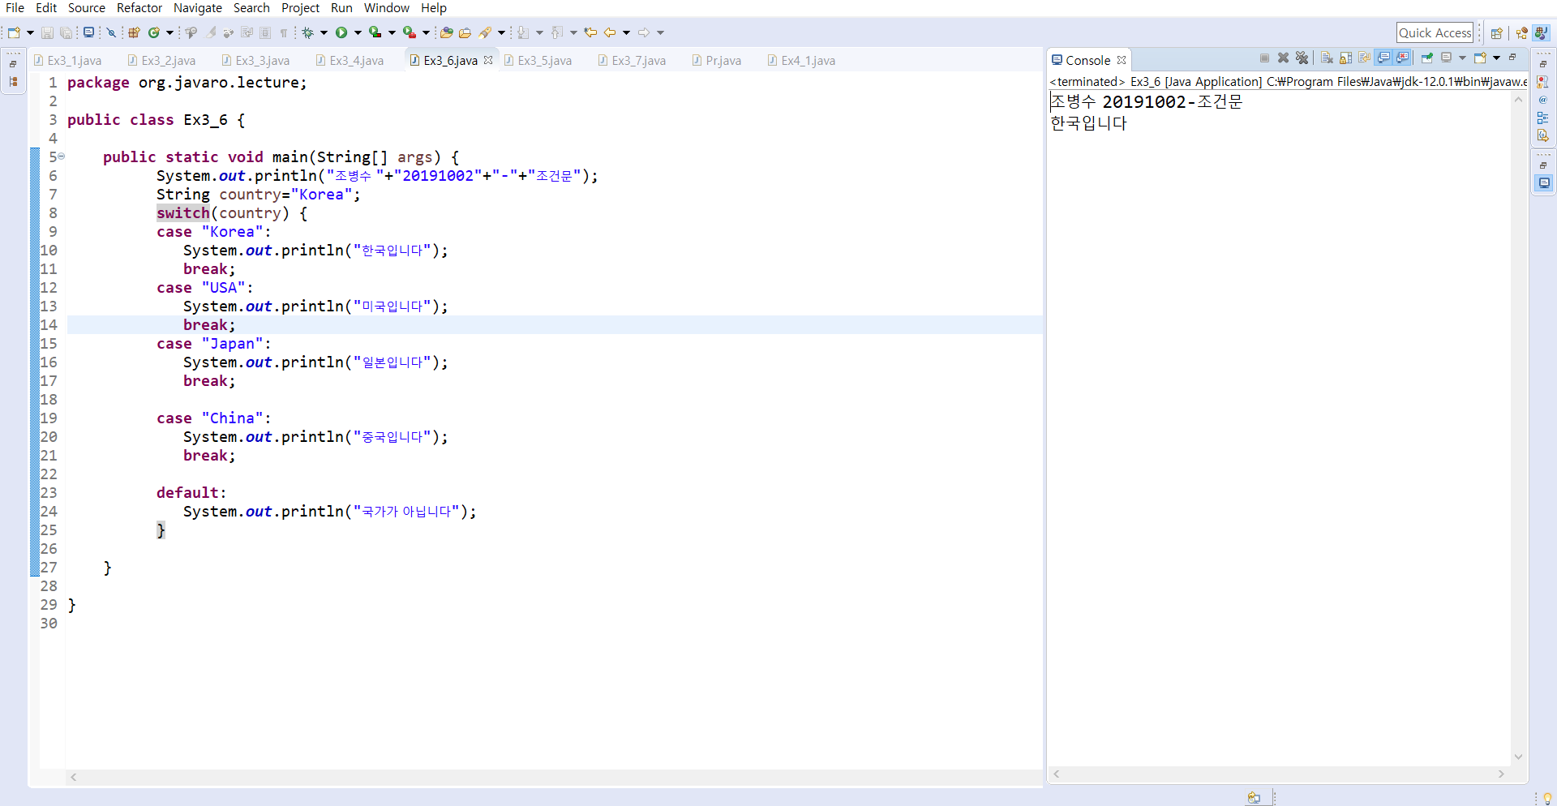Click the Quick Access search field
Image resolution: width=1557 pixels, height=806 pixels.
tap(1435, 33)
